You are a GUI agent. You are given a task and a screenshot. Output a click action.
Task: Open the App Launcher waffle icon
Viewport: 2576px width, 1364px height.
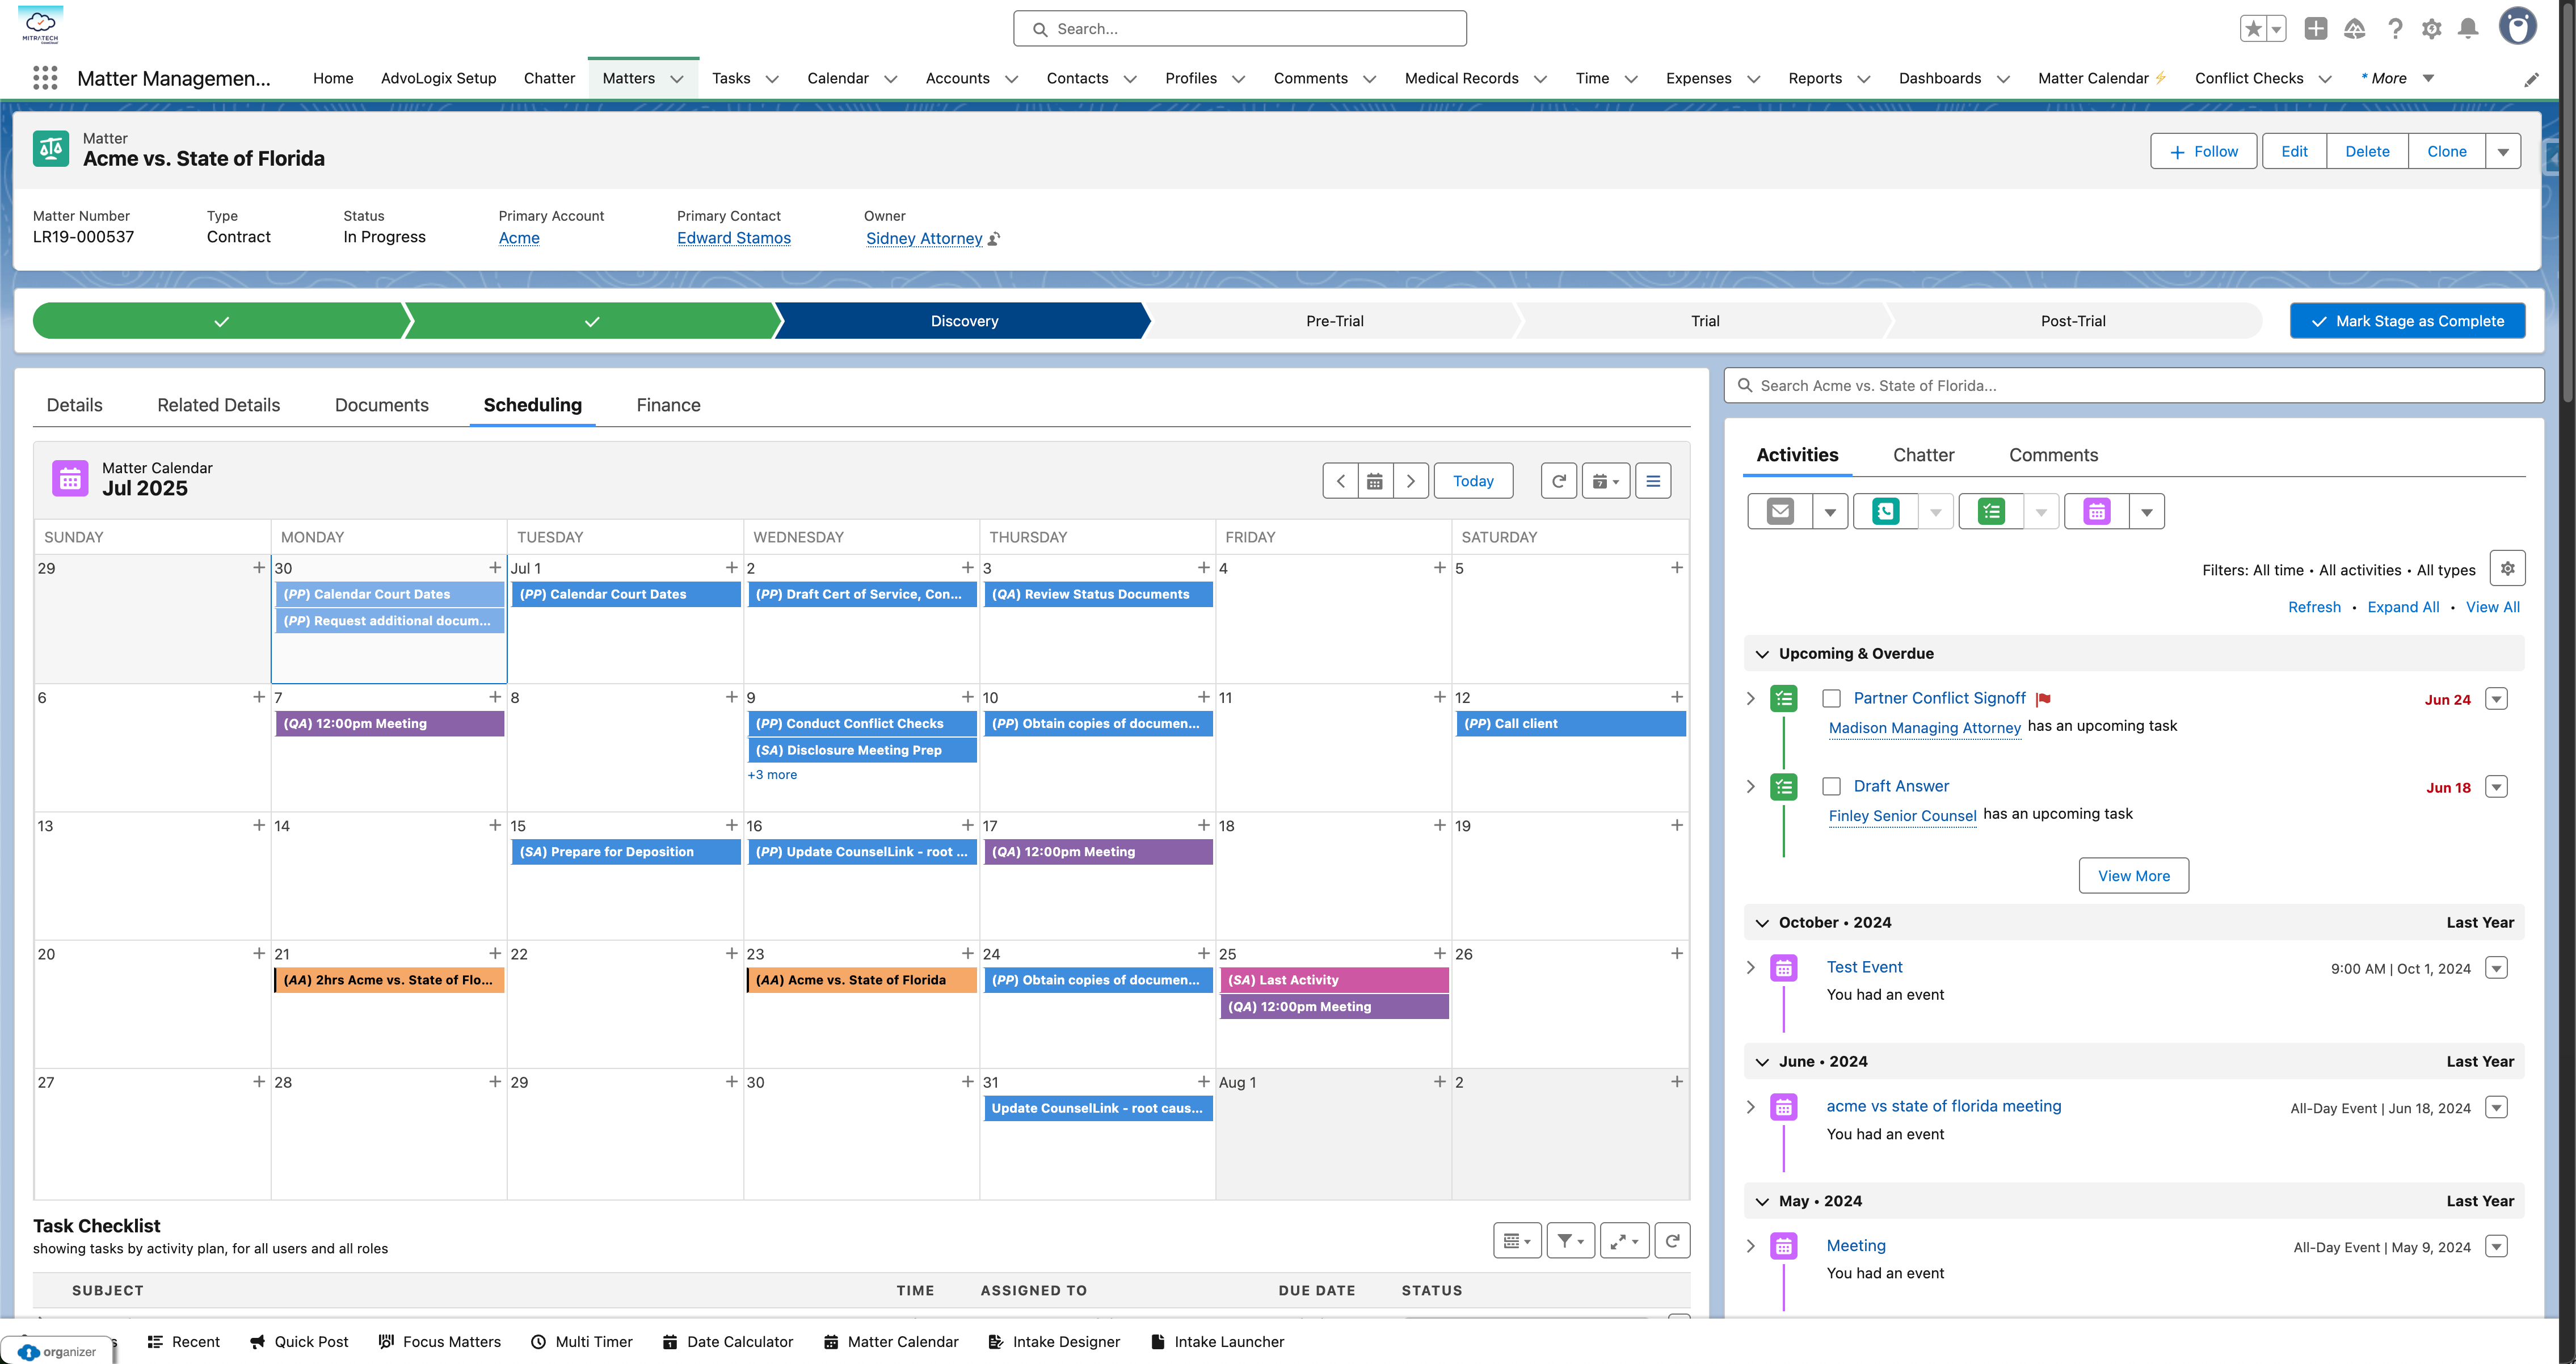(x=45, y=78)
